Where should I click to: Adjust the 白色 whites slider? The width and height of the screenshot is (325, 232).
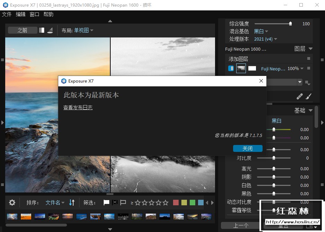pos(274,185)
